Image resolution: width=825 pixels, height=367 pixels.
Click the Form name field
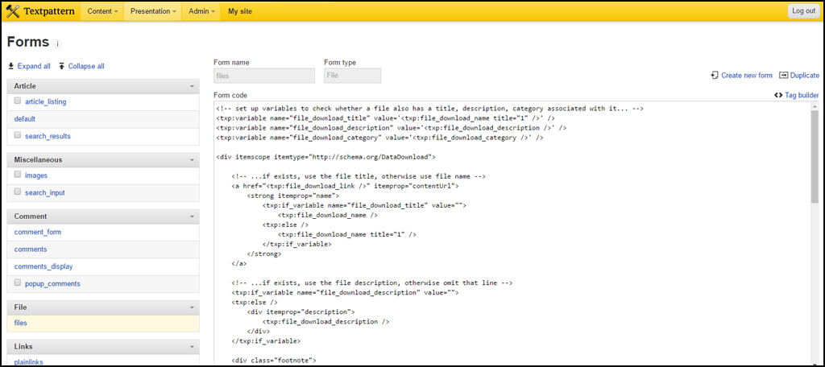pos(264,76)
